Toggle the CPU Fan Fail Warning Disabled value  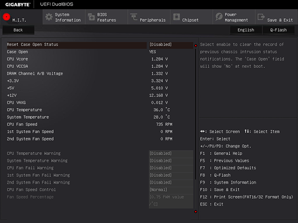tap(171, 168)
